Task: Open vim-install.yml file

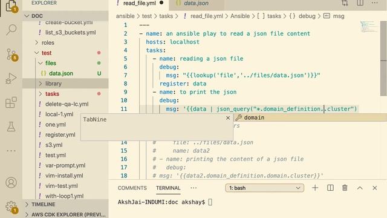Action: [x=64, y=176]
